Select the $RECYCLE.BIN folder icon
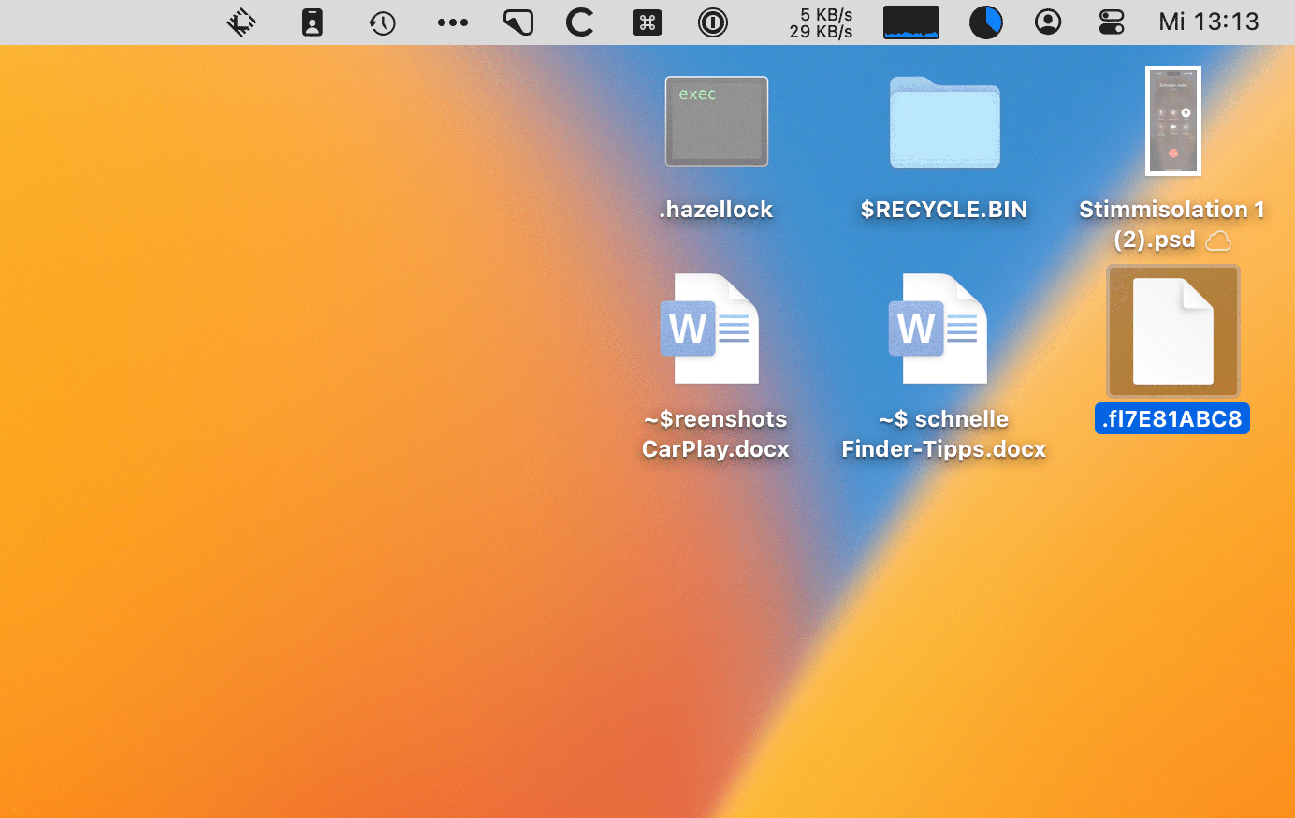The width and height of the screenshot is (1295, 818). pyautogui.click(x=945, y=123)
